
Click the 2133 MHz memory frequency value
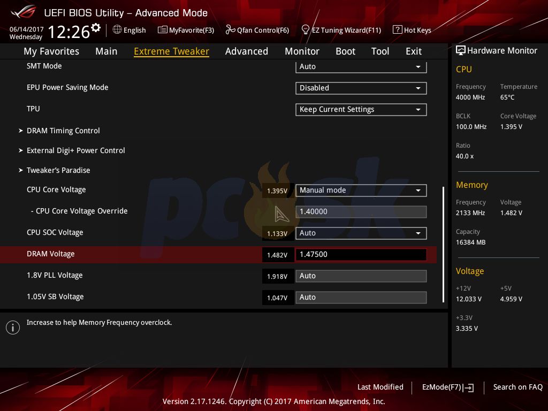[x=470, y=213]
